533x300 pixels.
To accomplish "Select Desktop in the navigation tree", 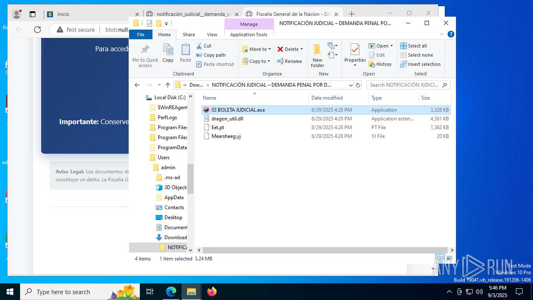I will (169, 217).
